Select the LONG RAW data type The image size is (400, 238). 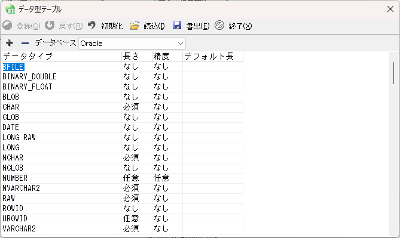[61, 138]
